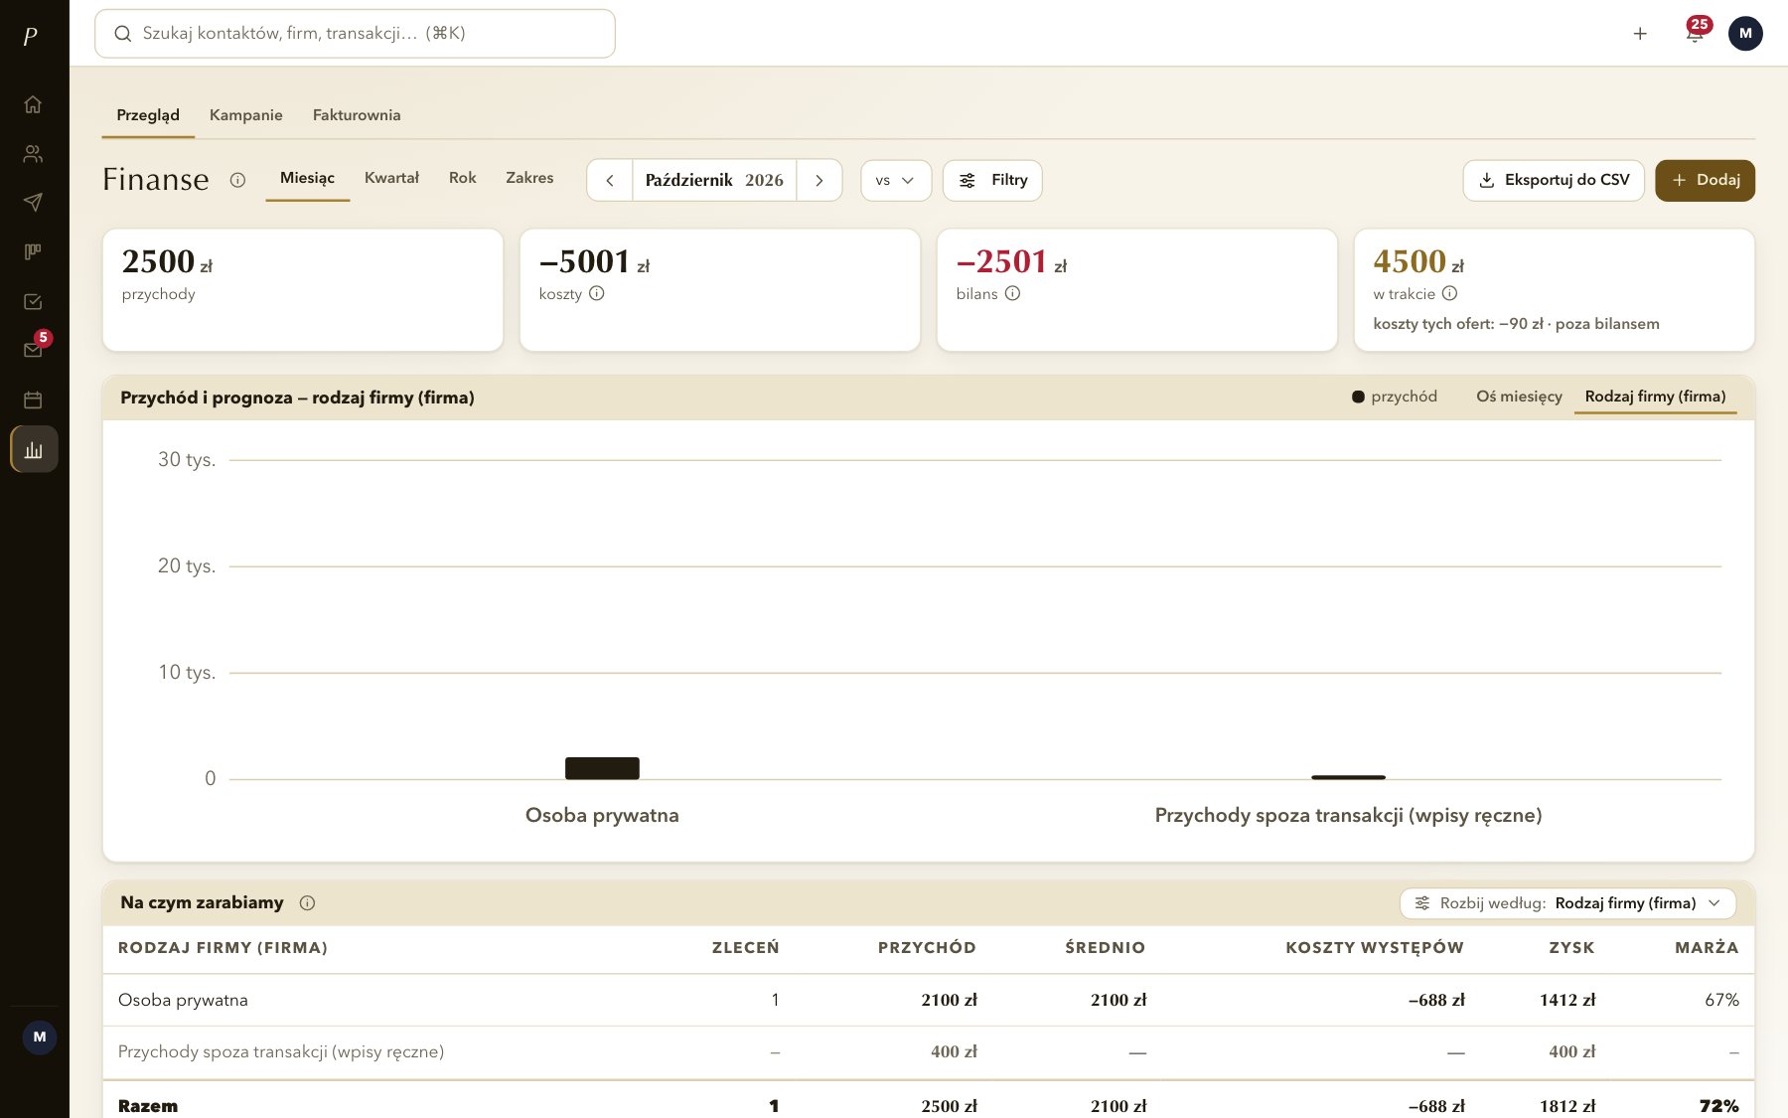
Task: Open the Październik 2026 date picker
Action: pyautogui.click(x=714, y=180)
